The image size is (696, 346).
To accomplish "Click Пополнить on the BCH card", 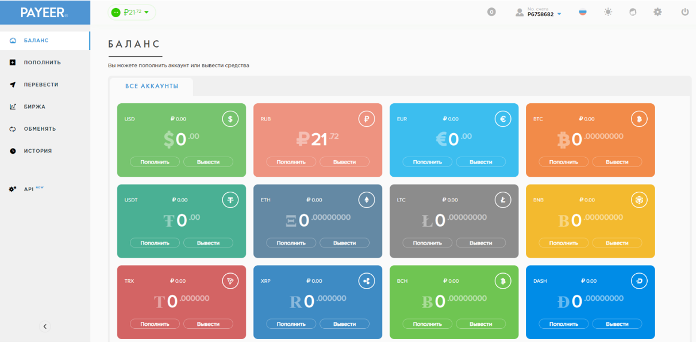I will coord(428,324).
